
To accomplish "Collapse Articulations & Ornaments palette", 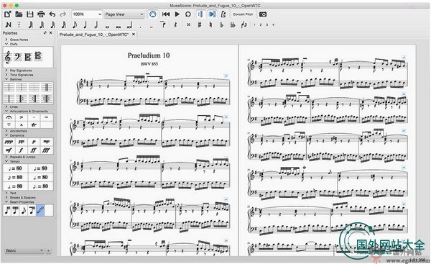I will [x=6, y=111].
